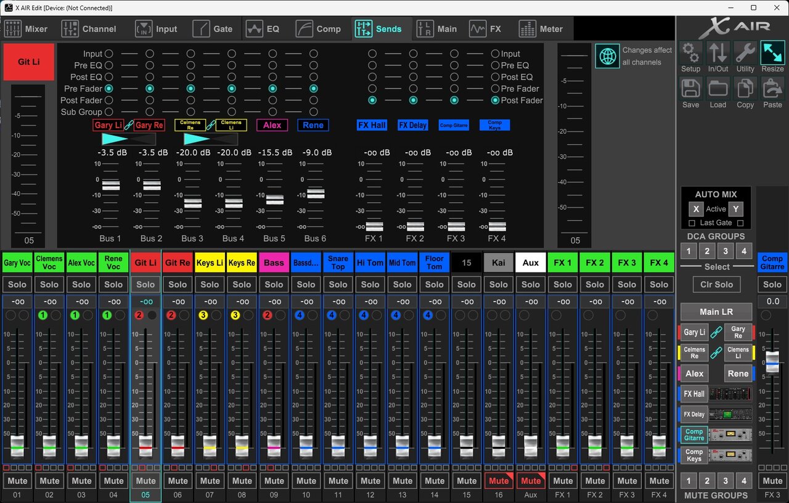Select Input tap for Bus 1
The height and width of the screenshot is (503, 789).
tap(108, 54)
